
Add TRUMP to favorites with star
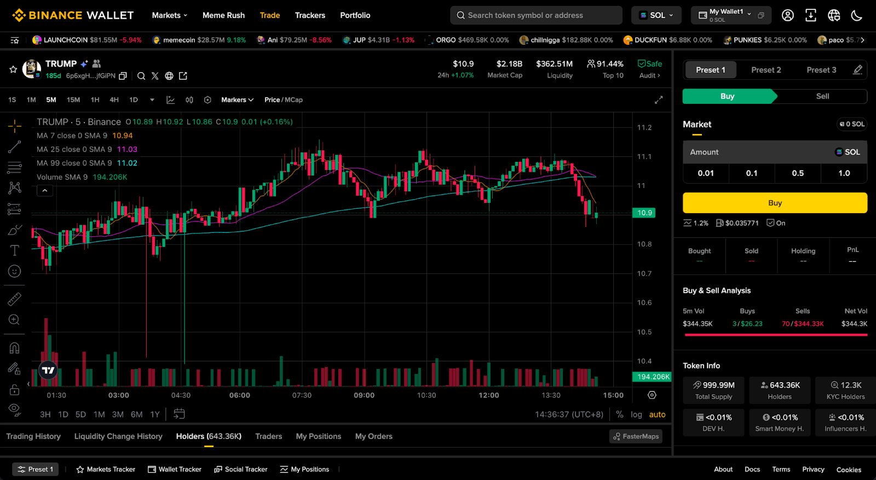13,69
